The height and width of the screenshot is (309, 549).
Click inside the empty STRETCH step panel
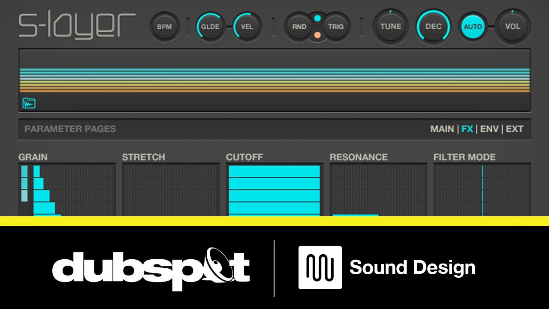(x=171, y=190)
